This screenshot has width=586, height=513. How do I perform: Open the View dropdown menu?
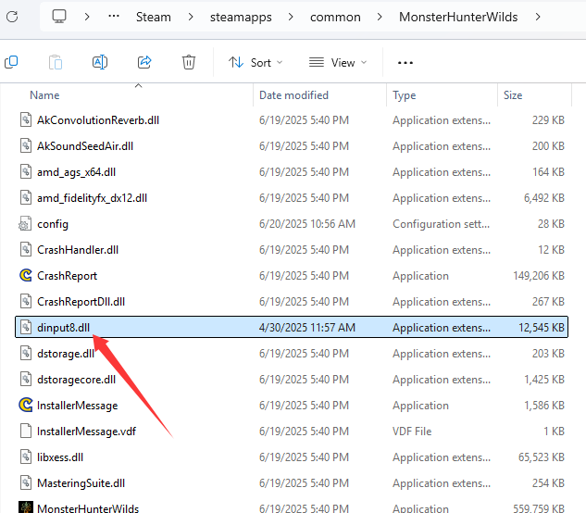click(338, 62)
